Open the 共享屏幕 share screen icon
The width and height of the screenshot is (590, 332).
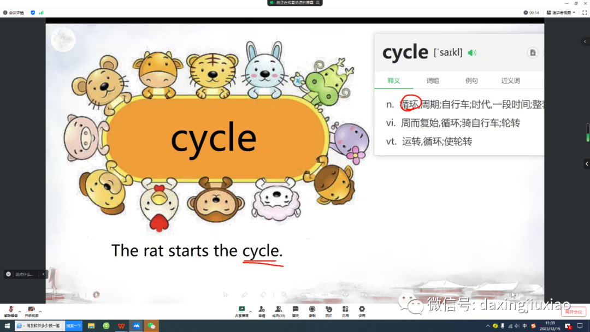coord(241,311)
